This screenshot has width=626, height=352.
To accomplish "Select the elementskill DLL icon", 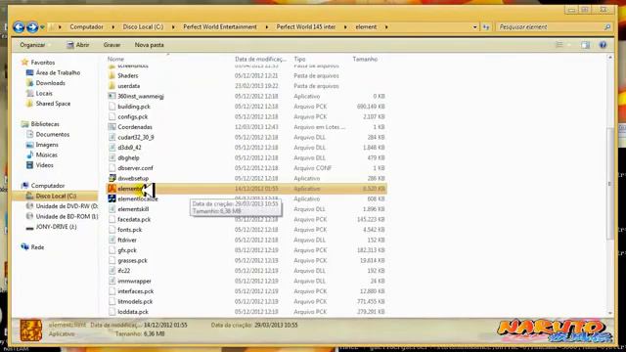I will (x=112, y=209).
